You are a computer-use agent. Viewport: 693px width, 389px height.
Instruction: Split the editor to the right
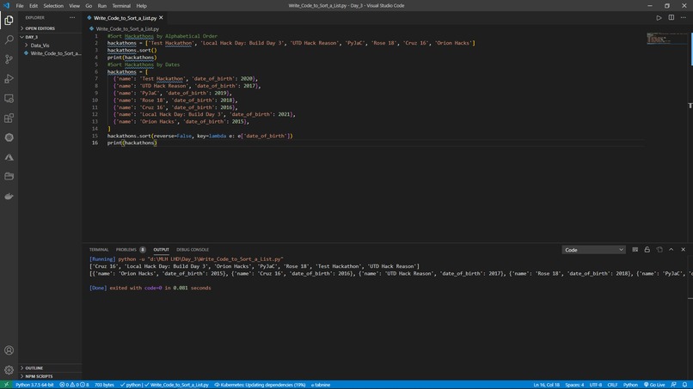672,18
